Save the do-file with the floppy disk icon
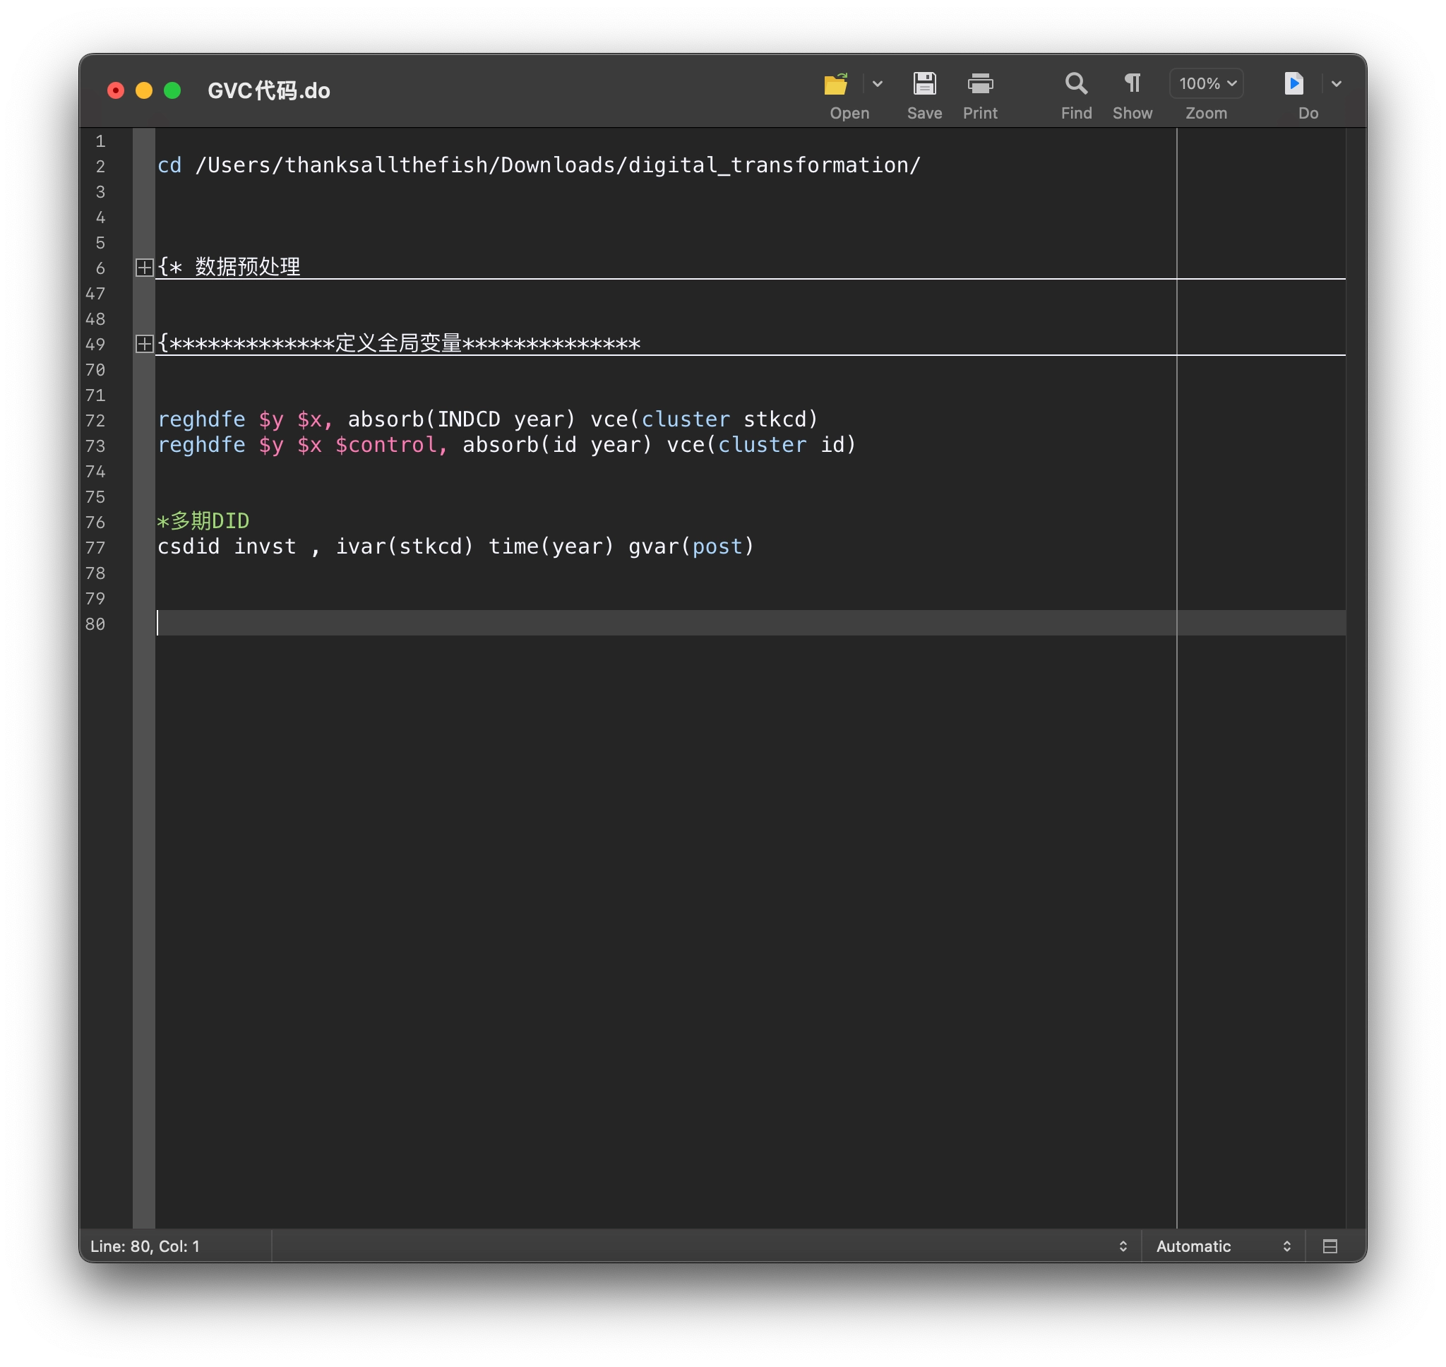The image size is (1446, 1367). point(924,84)
